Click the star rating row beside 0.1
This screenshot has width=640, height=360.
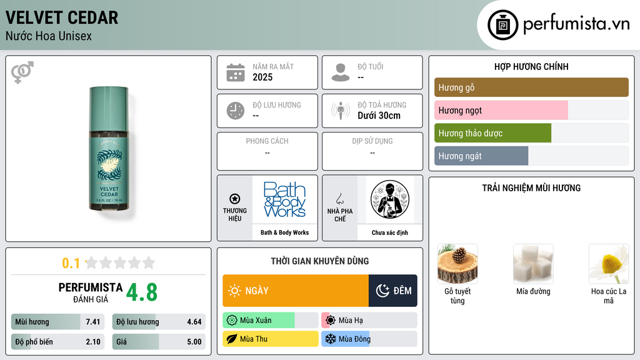(x=121, y=262)
